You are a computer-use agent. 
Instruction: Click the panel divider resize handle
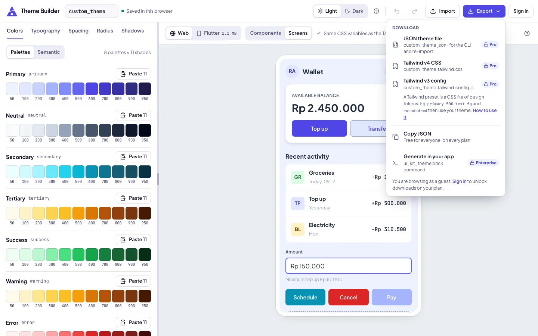point(158,179)
